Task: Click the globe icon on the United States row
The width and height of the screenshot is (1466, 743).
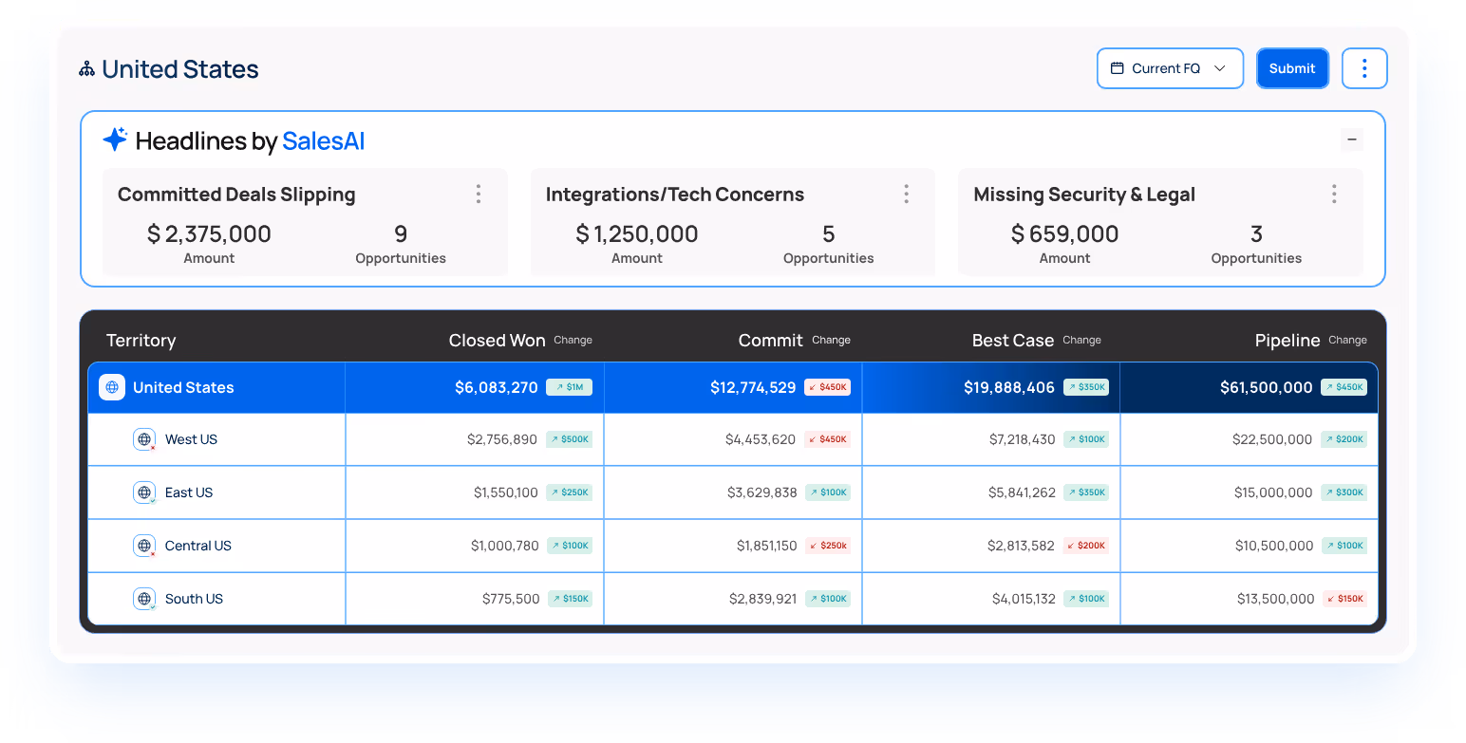Action: pos(112,387)
